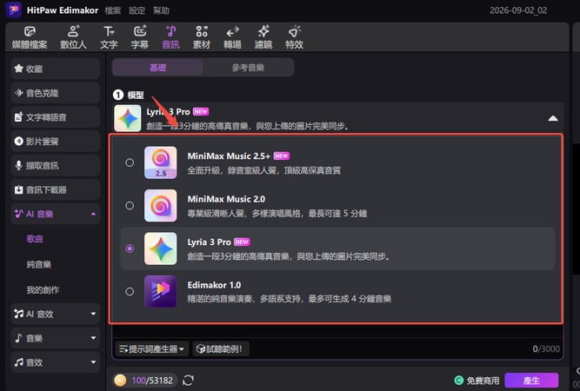Open 影片變聲 video voice changer

pos(56,142)
